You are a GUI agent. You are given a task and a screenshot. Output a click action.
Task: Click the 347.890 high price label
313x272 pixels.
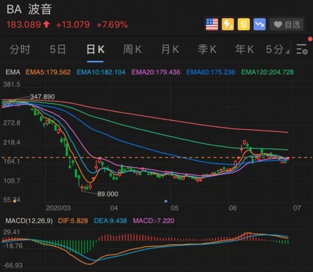pyautogui.click(x=42, y=97)
